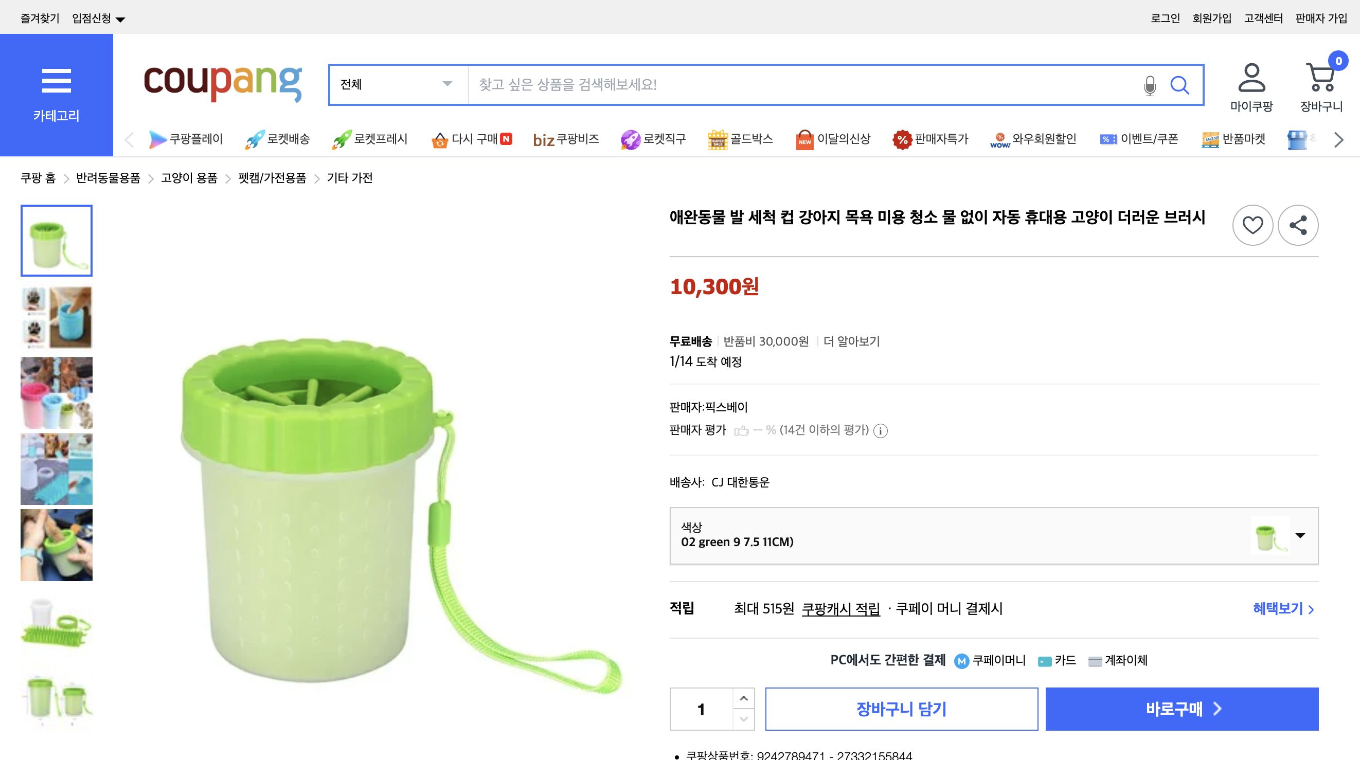Toggle the wishlist heart on this product

pyautogui.click(x=1252, y=225)
